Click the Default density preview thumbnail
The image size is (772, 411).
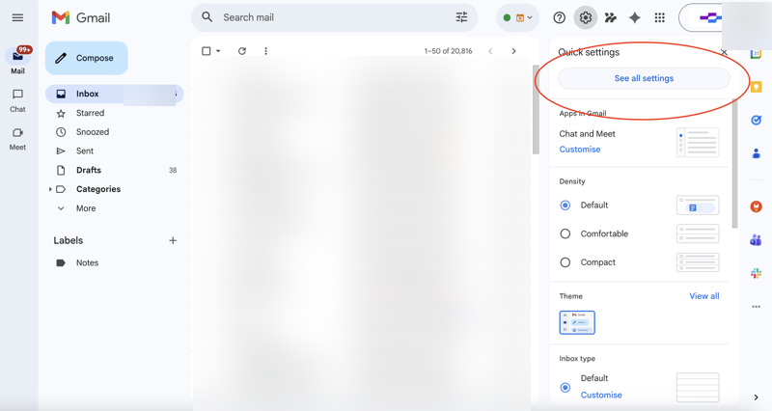pos(698,205)
